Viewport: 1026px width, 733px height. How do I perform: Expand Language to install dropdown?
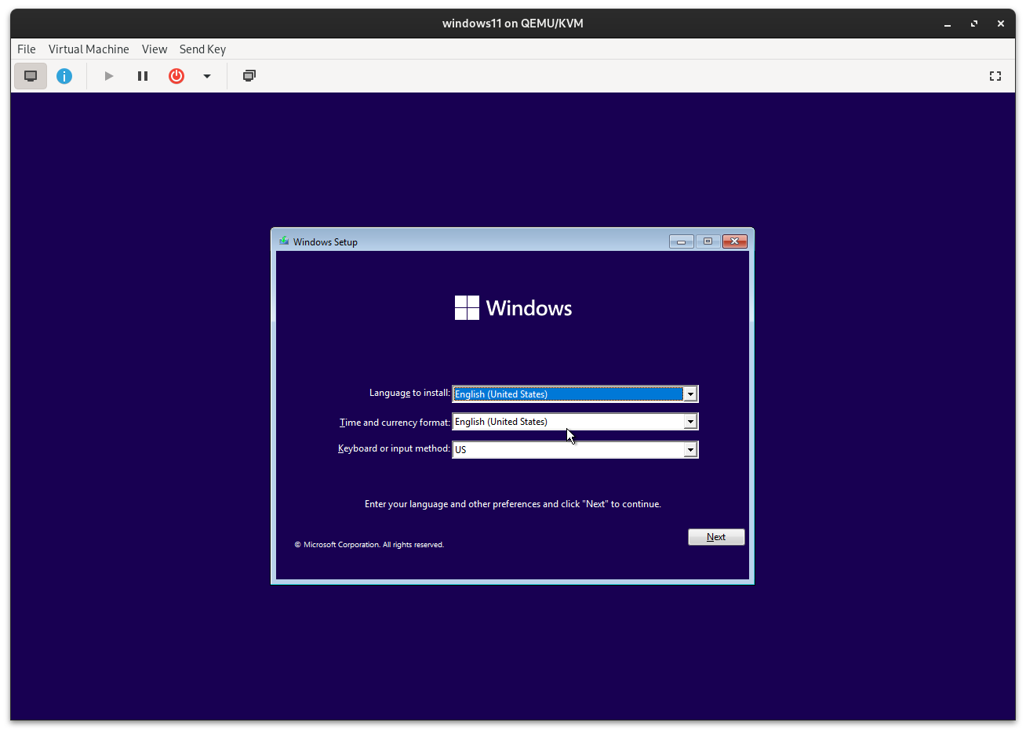690,394
